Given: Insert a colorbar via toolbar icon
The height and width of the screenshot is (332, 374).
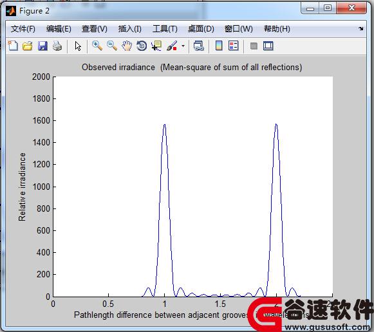Looking at the screenshot, I should click(219, 46).
